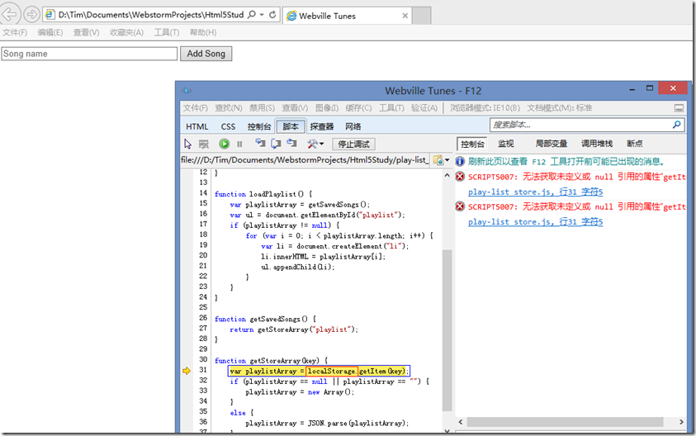
Task: Click the Add Song button
Action: (x=206, y=54)
